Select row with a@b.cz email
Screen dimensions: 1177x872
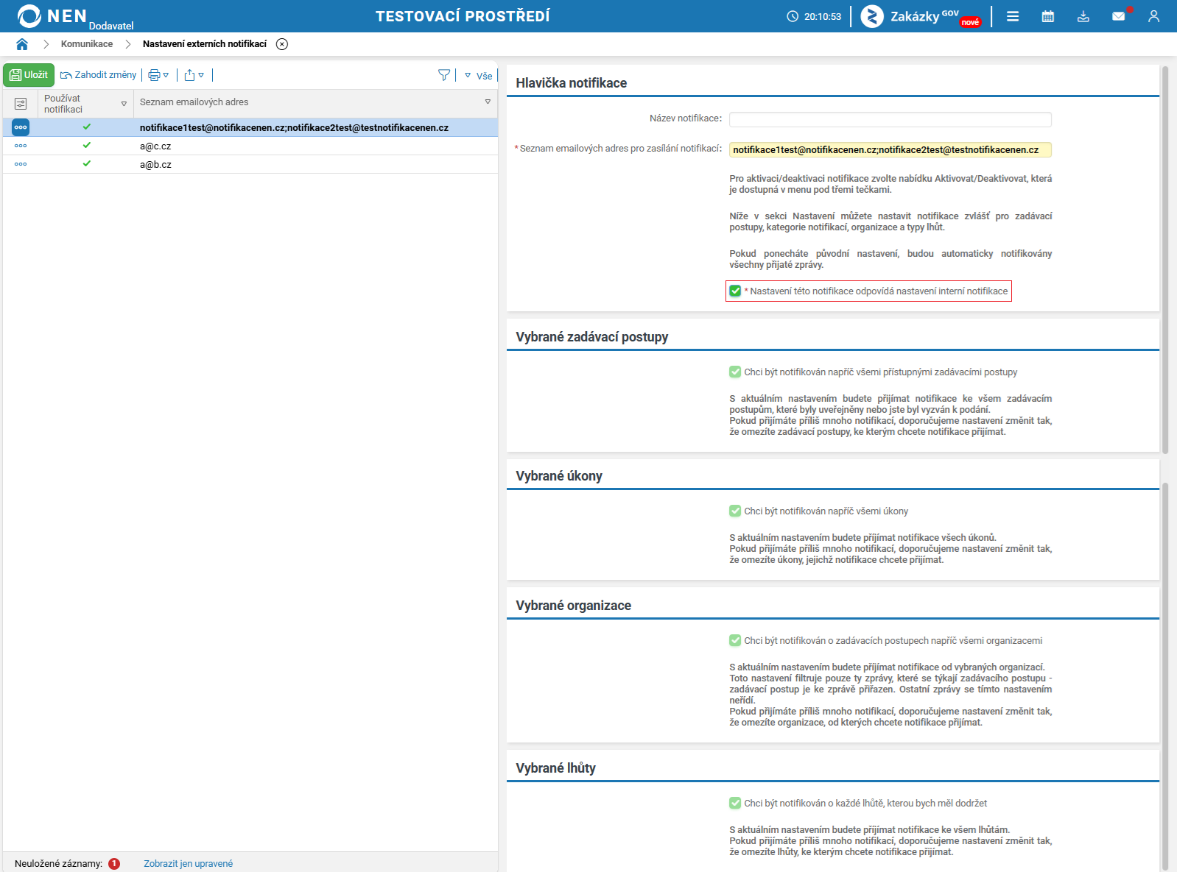tap(250, 164)
